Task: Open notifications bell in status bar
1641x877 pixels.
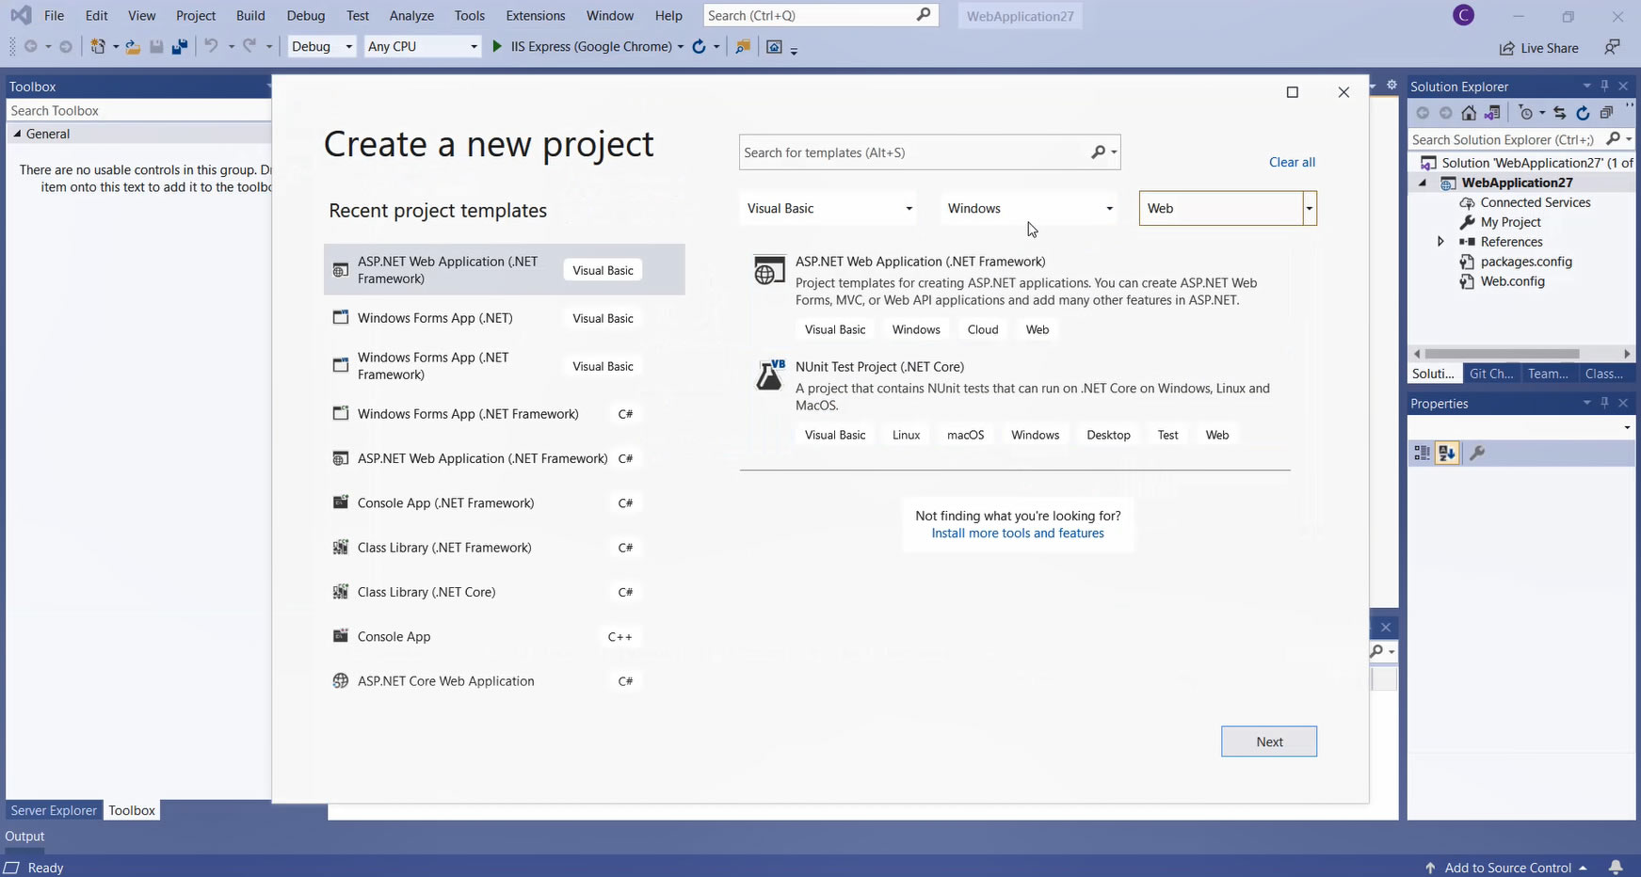Action: click(x=1616, y=868)
